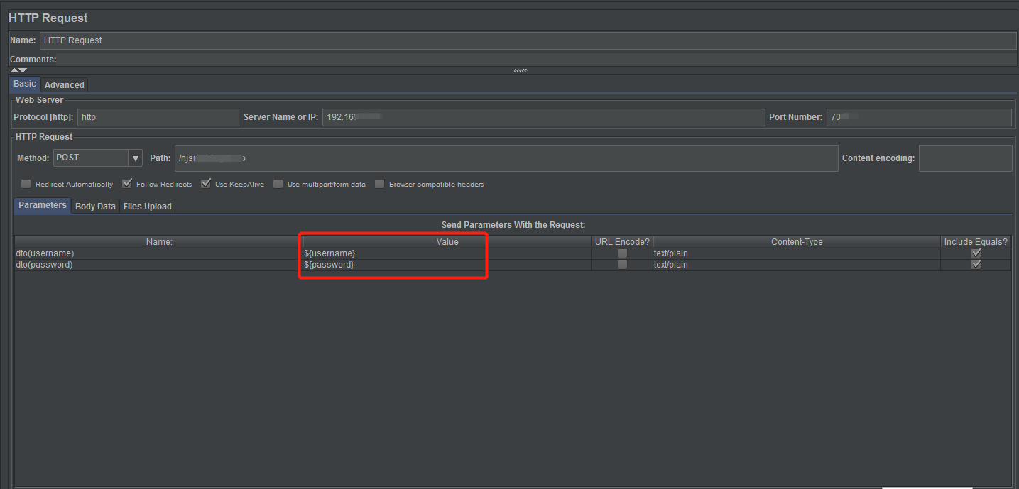Click the Value column header
Screen dimensions: 1019x489
pyautogui.click(x=447, y=242)
